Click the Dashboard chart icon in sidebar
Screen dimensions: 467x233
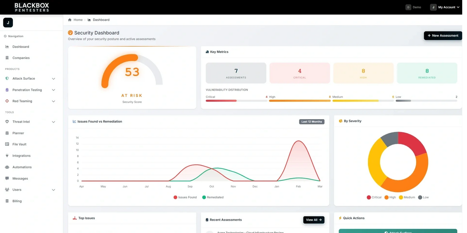7,47
